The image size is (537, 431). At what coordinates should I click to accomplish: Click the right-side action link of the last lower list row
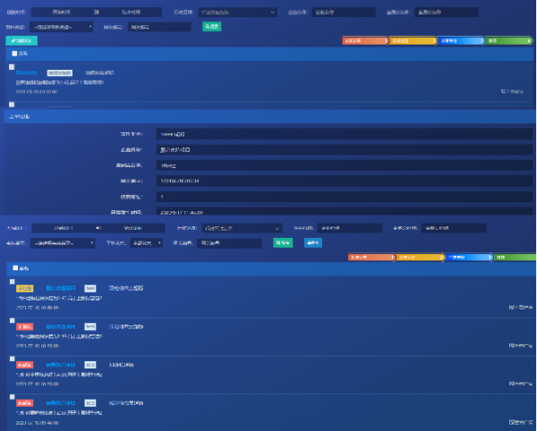pyautogui.click(x=521, y=421)
